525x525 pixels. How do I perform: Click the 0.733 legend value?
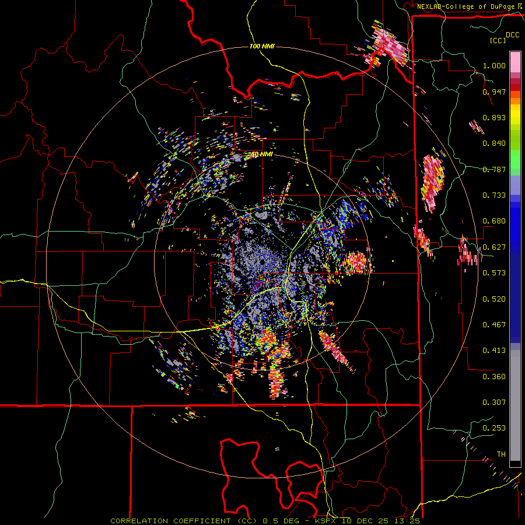pyautogui.click(x=494, y=195)
